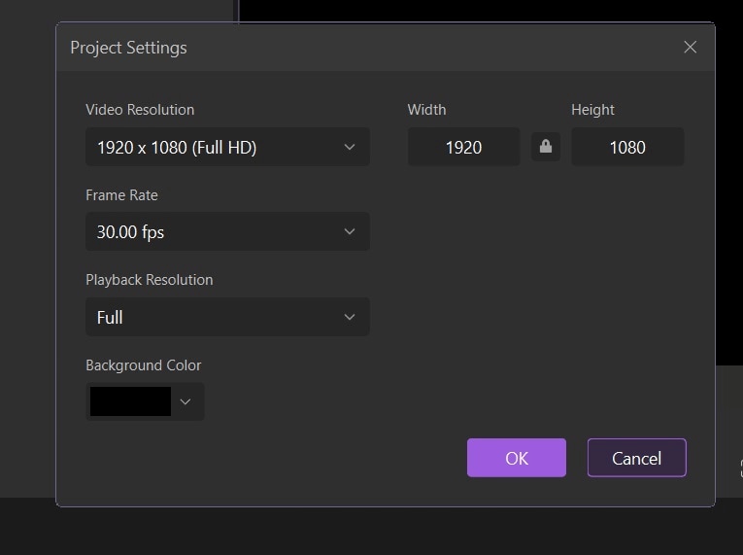Expand the Background Color picker arrow
The width and height of the screenshot is (743, 555).
pos(186,401)
